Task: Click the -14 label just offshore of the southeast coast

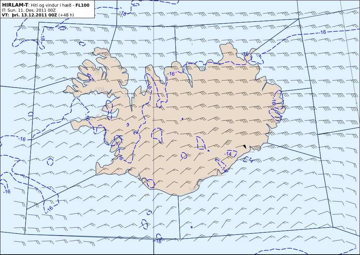Action: pos(251,161)
